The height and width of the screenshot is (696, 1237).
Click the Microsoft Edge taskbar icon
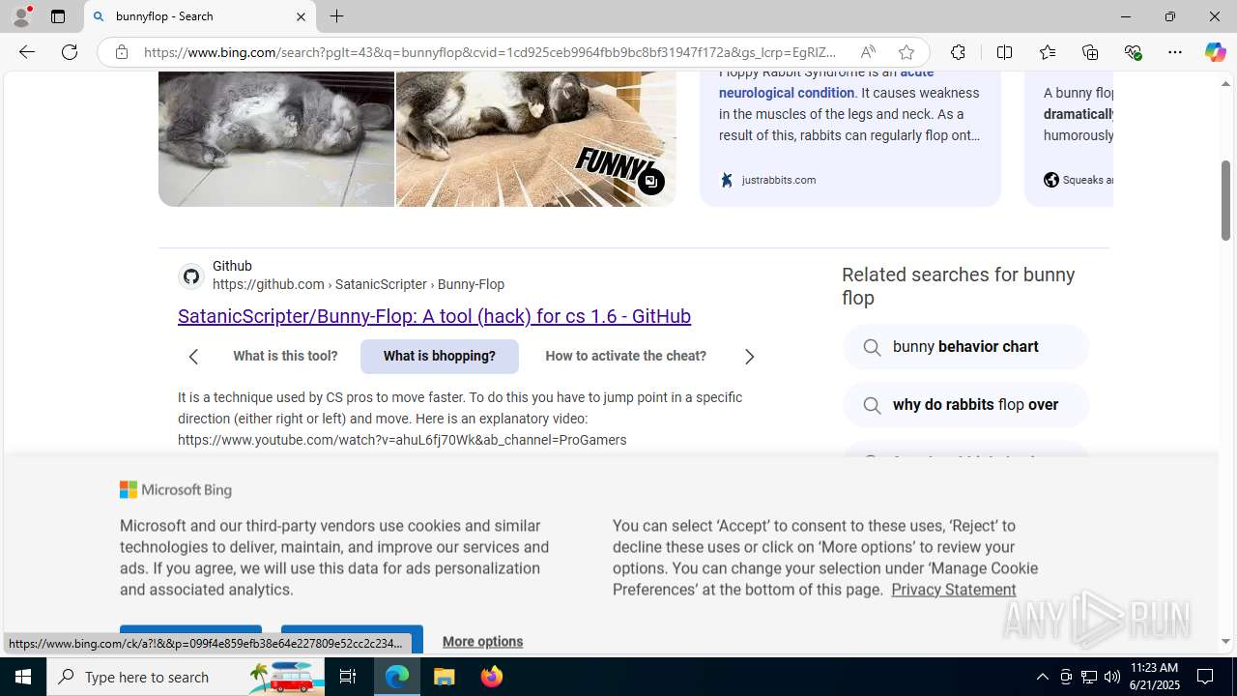[x=397, y=677]
